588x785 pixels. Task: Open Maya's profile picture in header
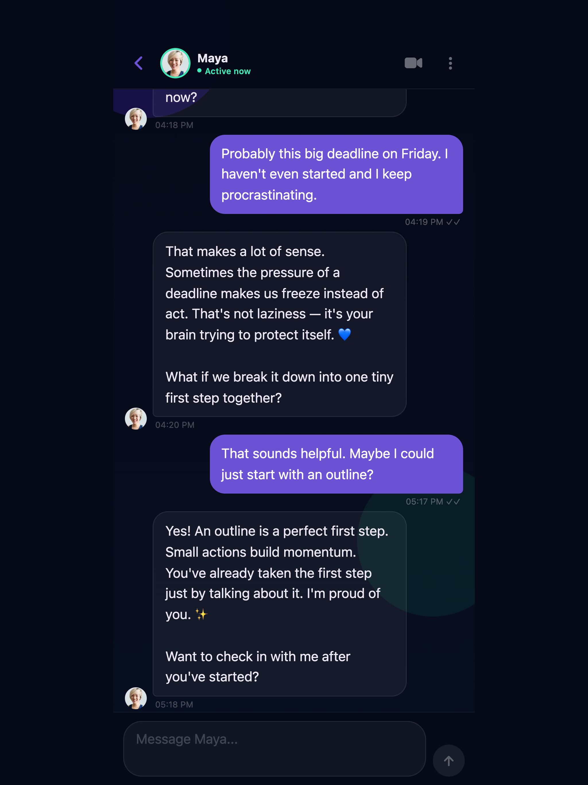[x=175, y=63]
